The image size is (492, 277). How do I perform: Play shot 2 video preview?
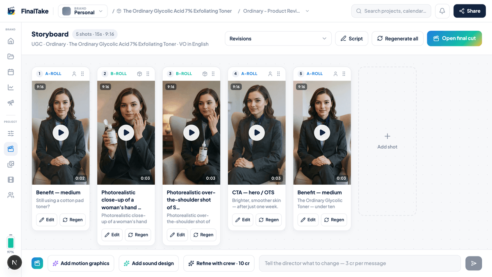(x=126, y=133)
